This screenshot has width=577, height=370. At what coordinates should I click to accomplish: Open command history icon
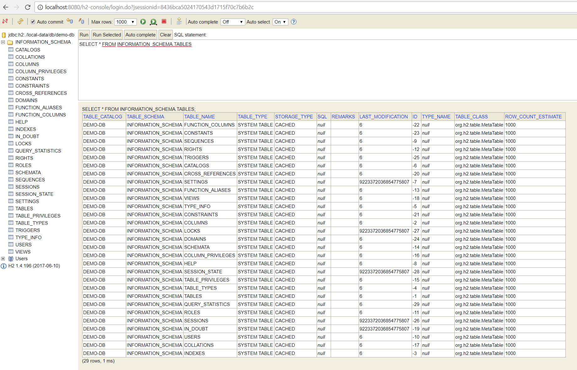(179, 21)
